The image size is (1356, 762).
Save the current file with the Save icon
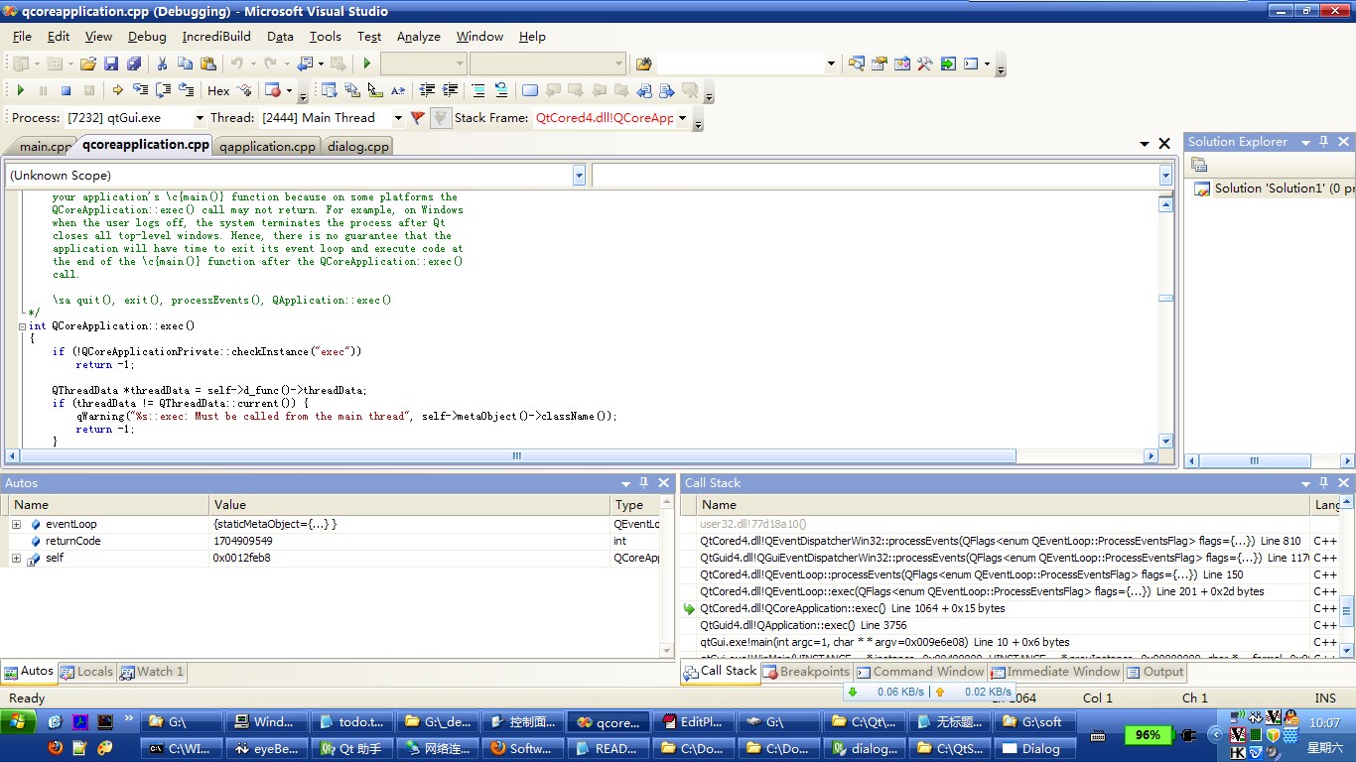(x=111, y=63)
